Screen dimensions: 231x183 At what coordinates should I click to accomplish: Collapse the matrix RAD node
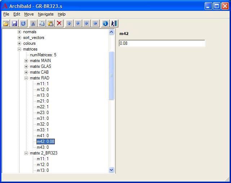(x=26, y=78)
